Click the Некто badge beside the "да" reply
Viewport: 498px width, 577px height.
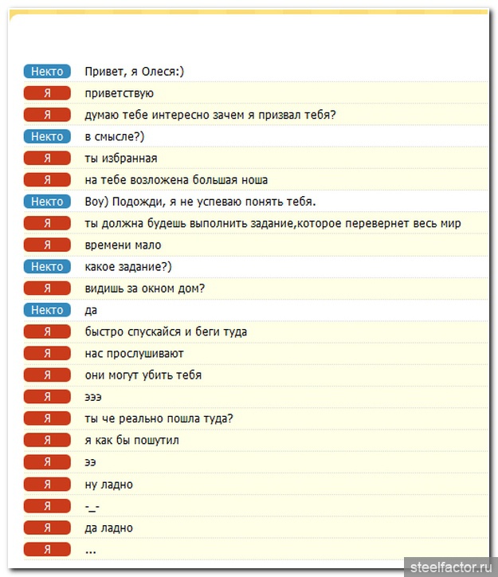47,310
